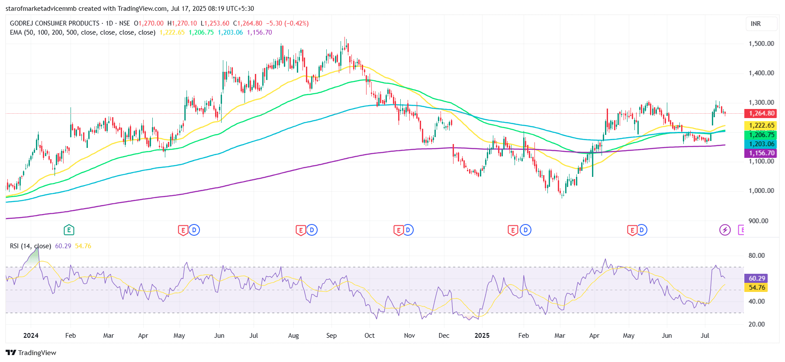
Task: Click the 80.00 RSI axis label
Action: pyautogui.click(x=757, y=256)
